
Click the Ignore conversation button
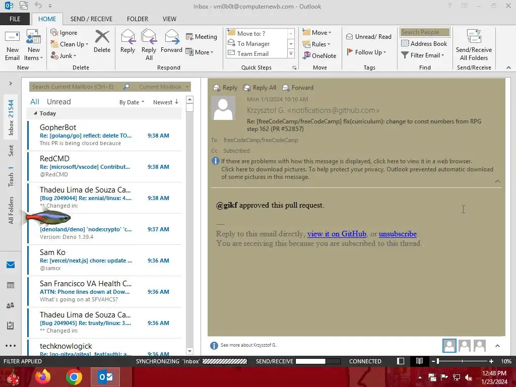[64, 33]
